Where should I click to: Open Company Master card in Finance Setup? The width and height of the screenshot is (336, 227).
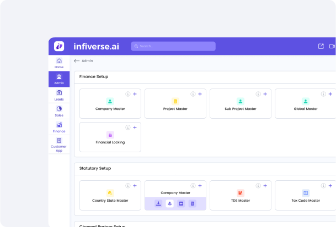click(110, 104)
